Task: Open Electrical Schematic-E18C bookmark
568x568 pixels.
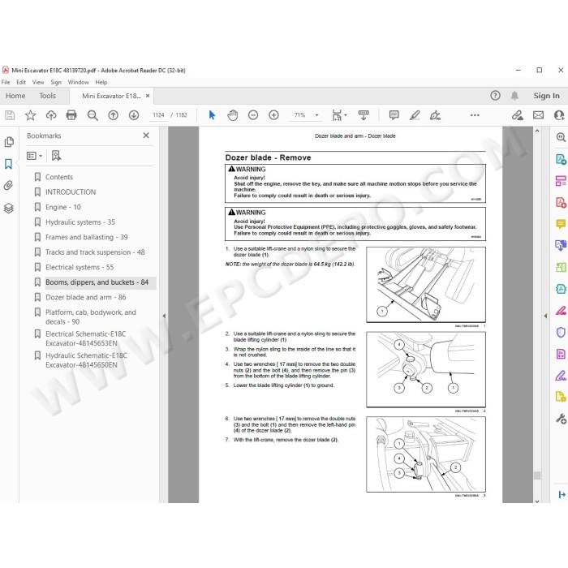Action: point(85,338)
